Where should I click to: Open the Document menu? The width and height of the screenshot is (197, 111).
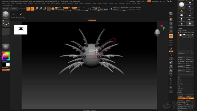tap(19, 3)
